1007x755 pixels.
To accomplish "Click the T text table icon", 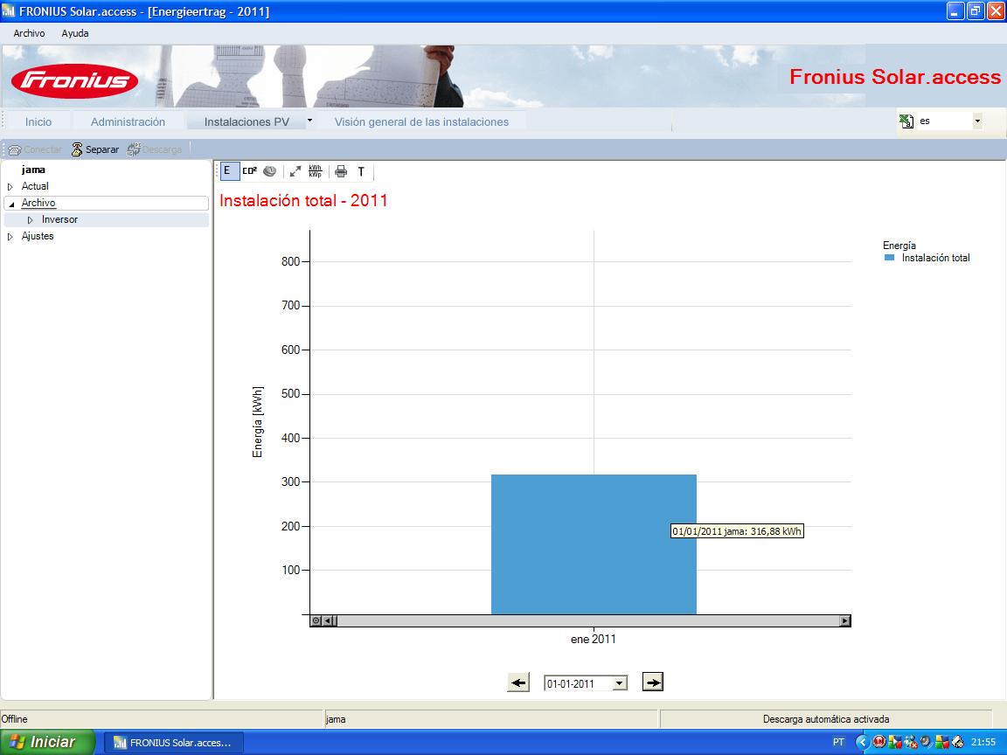I will (x=361, y=171).
